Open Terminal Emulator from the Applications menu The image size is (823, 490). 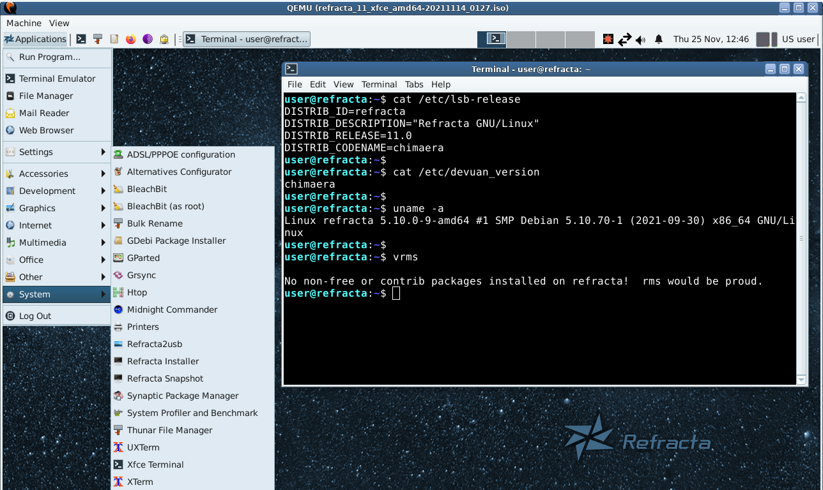[57, 78]
